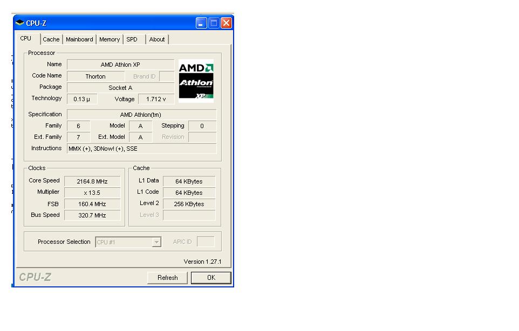Viewport: 519px width, 331px height.
Task: Select the Instructions field text
Action: click(141, 149)
